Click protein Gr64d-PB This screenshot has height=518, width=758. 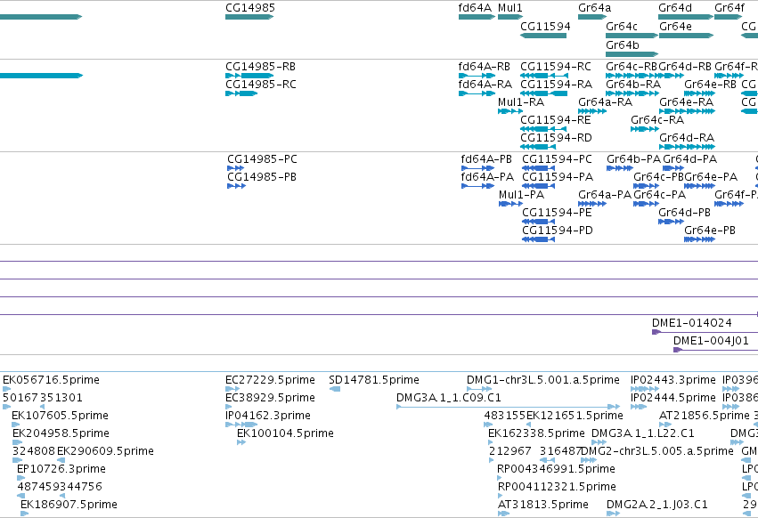point(671,222)
